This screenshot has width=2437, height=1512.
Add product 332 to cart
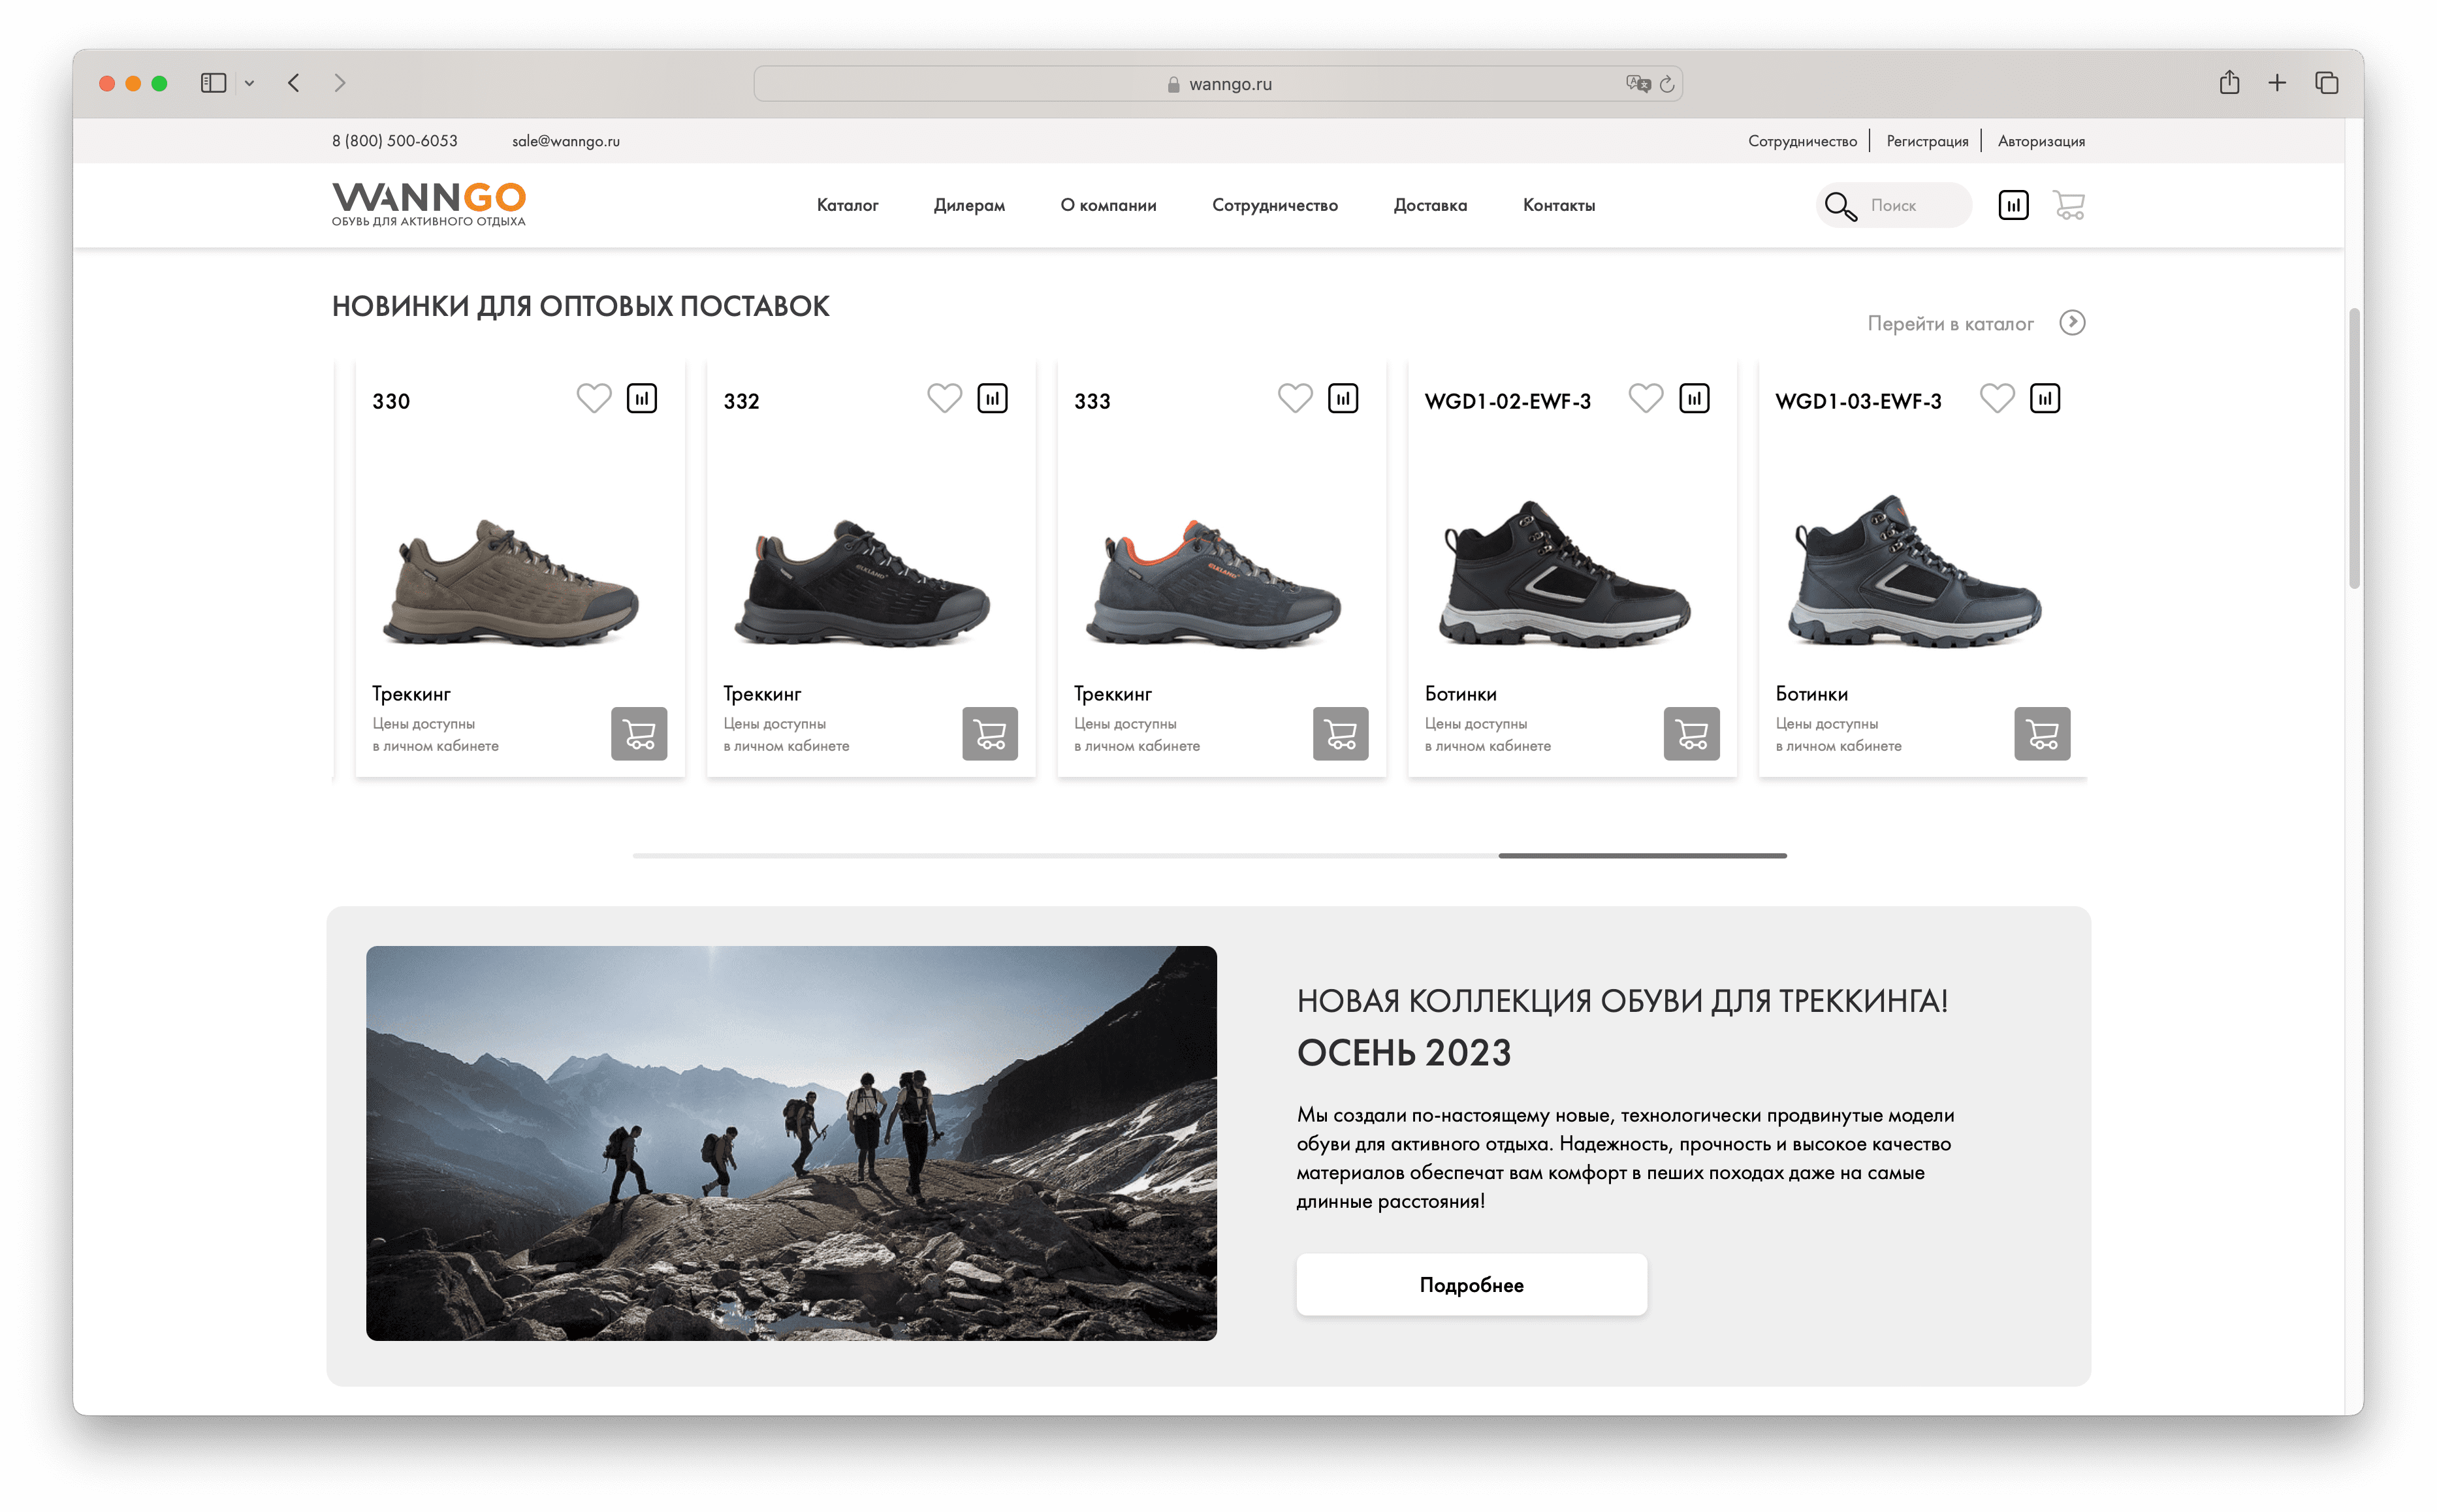tap(990, 734)
